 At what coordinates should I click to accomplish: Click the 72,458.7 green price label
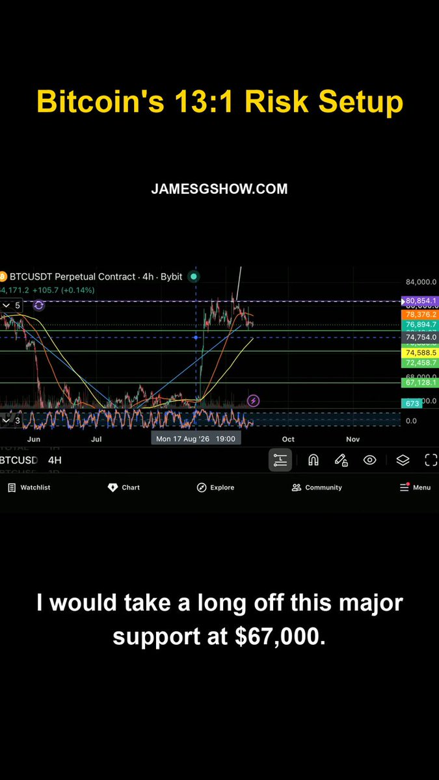point(421,363)
